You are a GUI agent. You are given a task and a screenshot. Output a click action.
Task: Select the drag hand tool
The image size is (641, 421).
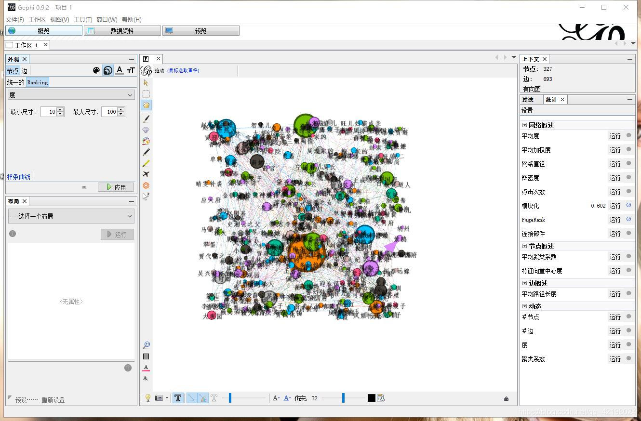coord(146,105)
